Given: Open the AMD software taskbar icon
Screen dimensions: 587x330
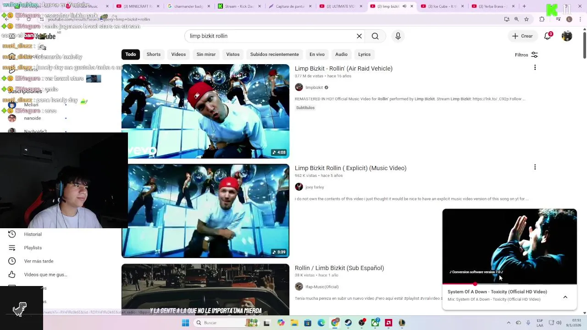Looking at the screenshot, I should [388, 323].
